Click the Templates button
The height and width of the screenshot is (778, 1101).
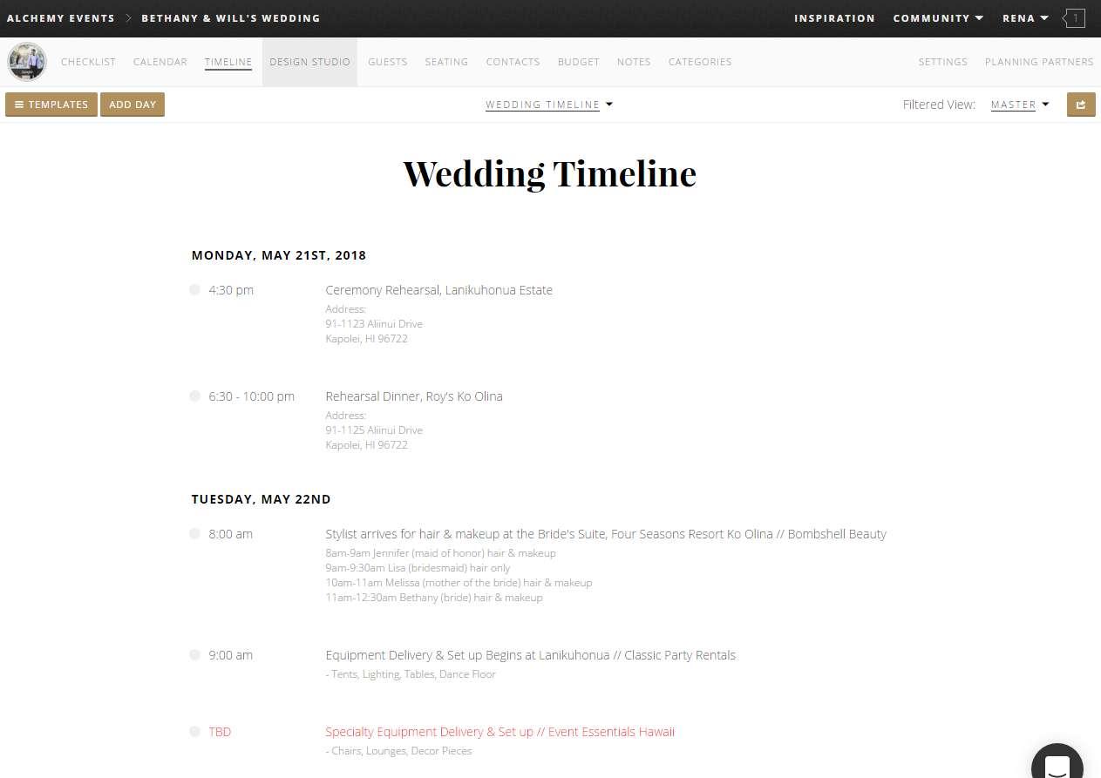tap(51, 105)
